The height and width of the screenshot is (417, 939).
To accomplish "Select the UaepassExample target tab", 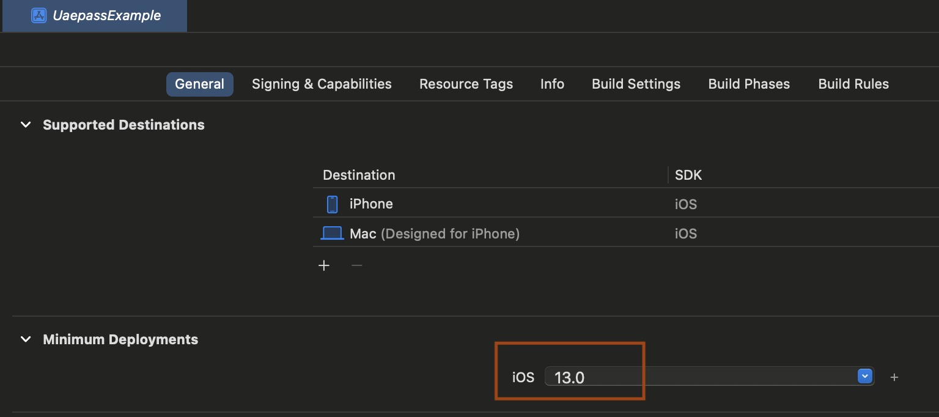I will pos(106,16).
